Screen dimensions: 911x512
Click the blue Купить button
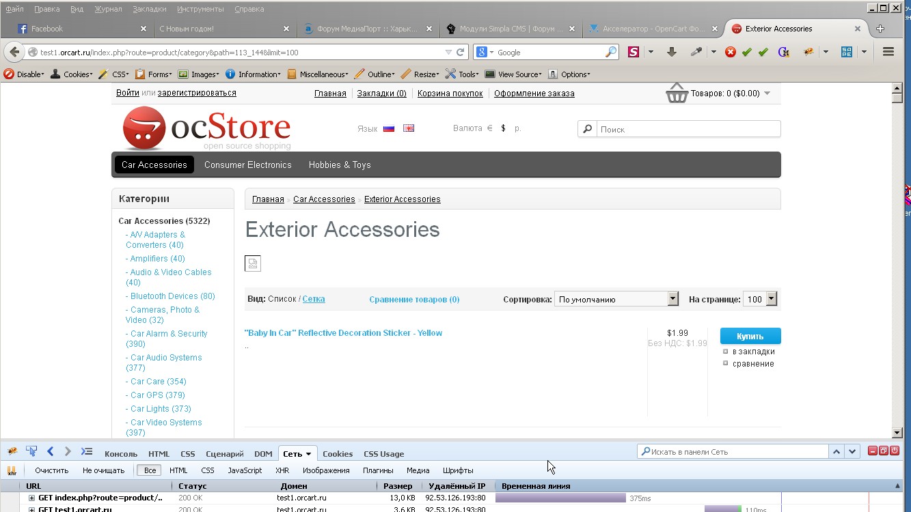750,336
